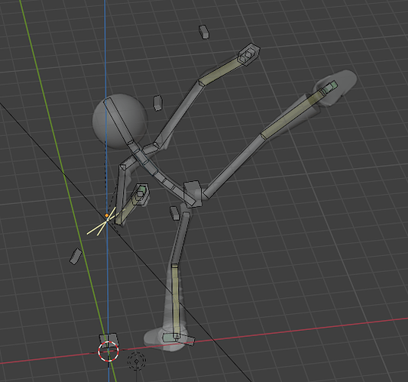Click the red-white 3D cursor at the origin
The image size is (408, 382).
click(x=108, y=351)
